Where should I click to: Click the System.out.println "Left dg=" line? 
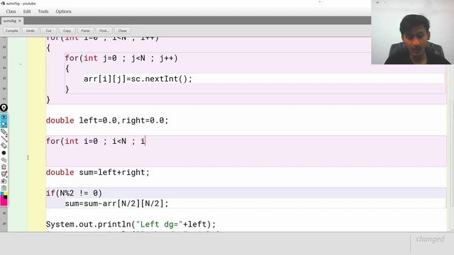coord(131,225)
